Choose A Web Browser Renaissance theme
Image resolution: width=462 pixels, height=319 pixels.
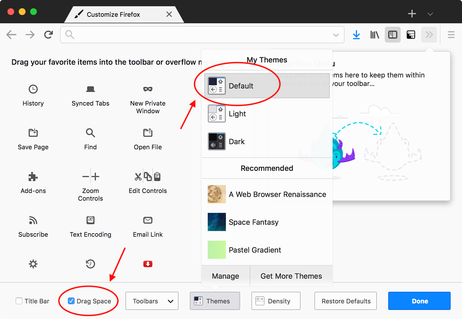267,194
